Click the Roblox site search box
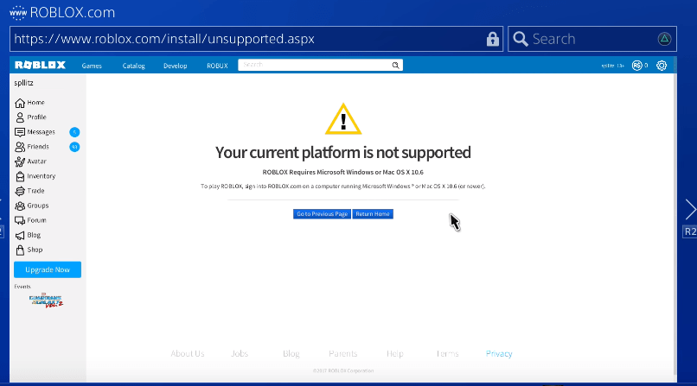 tap(320, 66)
